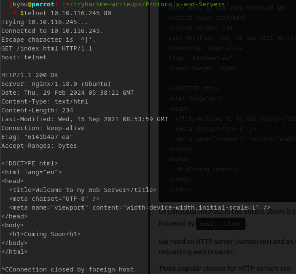296x274 pixels.
Task: Click the GET /index.html HTTP/1.1 request line
Action: tap(46, 48)
